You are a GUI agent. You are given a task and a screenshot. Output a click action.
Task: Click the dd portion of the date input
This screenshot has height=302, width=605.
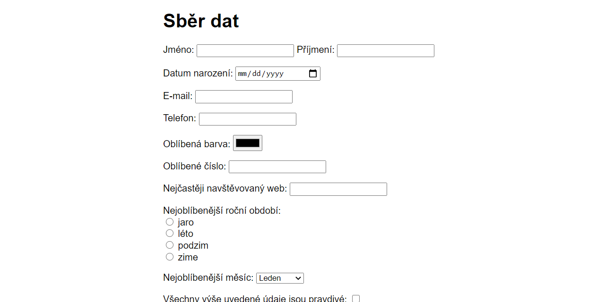click(x=257, y=73)
